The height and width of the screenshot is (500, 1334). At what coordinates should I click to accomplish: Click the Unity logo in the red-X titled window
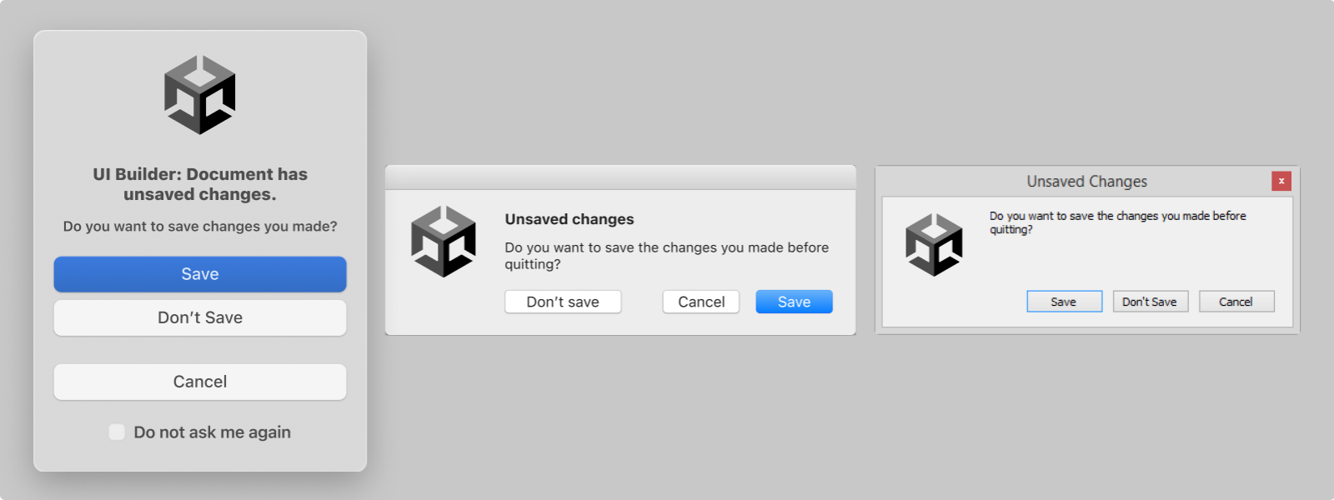[x=934, y=245]
